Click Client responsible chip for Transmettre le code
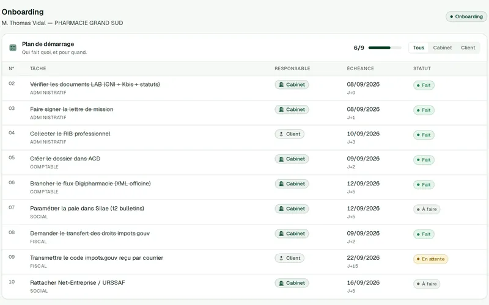 point(289,258)
